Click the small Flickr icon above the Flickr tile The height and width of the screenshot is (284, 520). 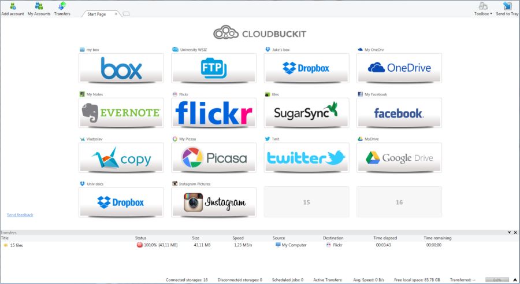coord(174,94)
